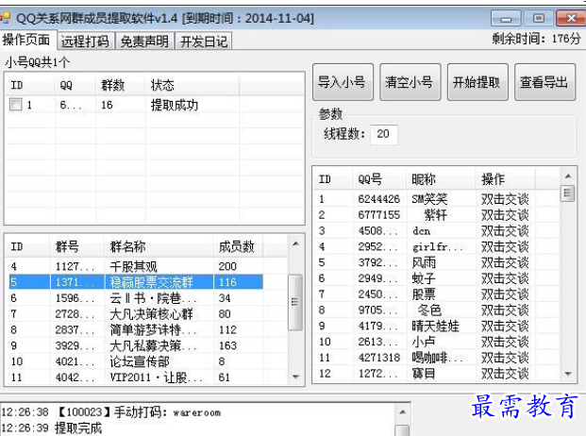The image size is (586, 436).
Task: Open the 开发日记 tab
Action: 204,42
